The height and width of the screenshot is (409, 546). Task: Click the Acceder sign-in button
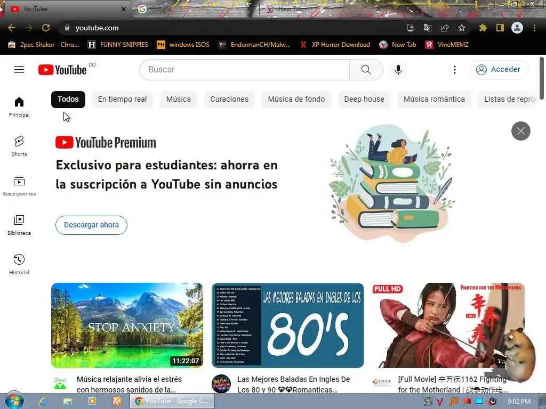point(499,70)
